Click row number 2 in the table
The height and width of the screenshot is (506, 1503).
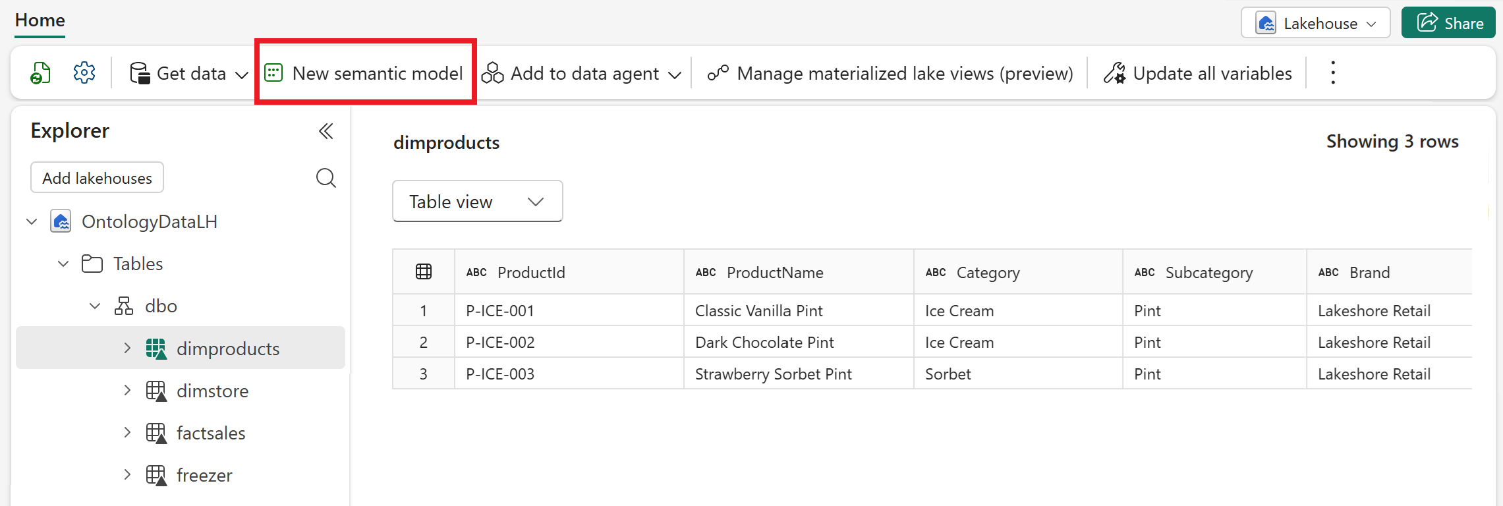tap(424, 343)
